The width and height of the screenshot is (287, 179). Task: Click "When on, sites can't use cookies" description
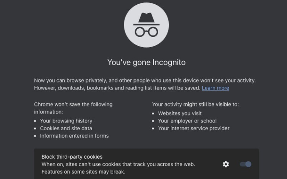click(x=118, y=164)
